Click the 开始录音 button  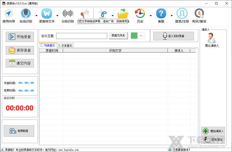[x=20, y=37]
